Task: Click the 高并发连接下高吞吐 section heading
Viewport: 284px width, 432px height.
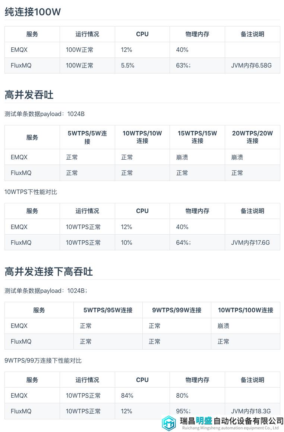Action: pyautogui.click(x=49, y=272)
